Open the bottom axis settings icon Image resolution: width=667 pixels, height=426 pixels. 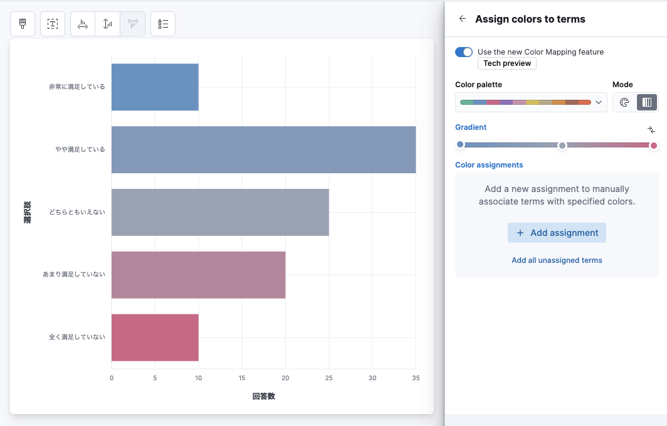click(83, 24)
